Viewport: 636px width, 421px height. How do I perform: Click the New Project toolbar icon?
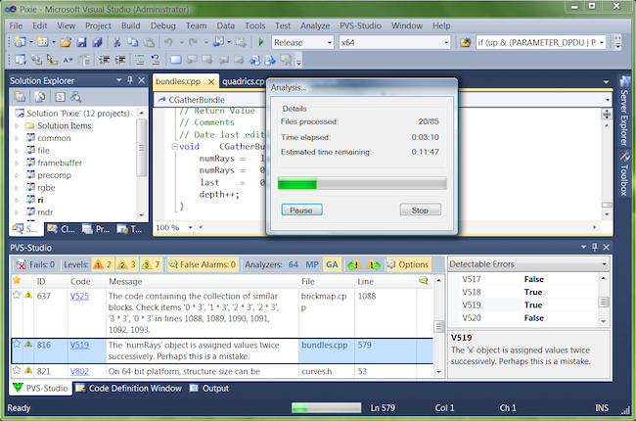click(20, 42)
